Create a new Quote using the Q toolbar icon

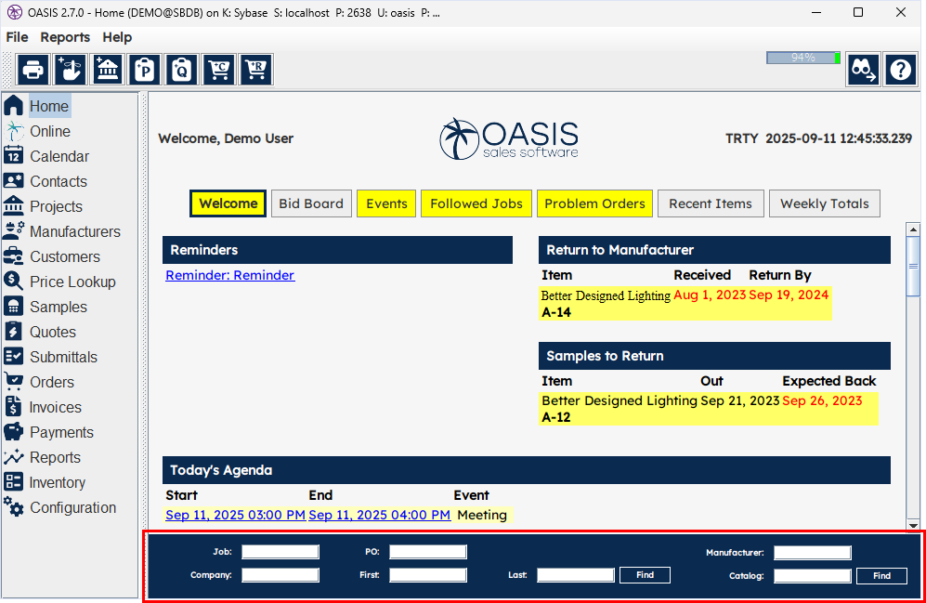pyautogui.click(x=181, y=69)
